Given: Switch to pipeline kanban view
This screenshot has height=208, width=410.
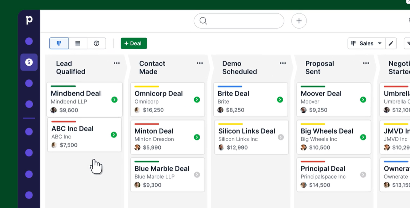Looking at the screenshot, I should click(59, 44).
